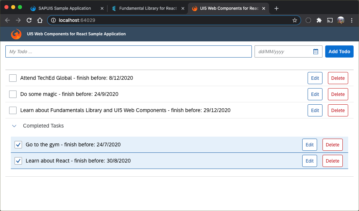View site information icon in address bar
This screenshot has width=359, height=211.
53,20
